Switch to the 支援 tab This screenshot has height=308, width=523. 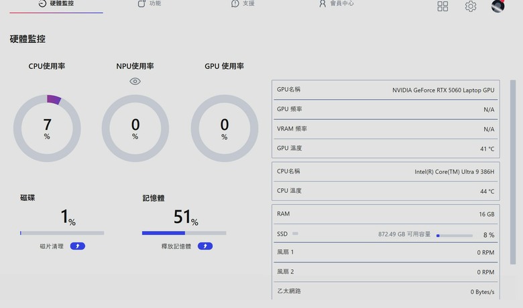243,3
